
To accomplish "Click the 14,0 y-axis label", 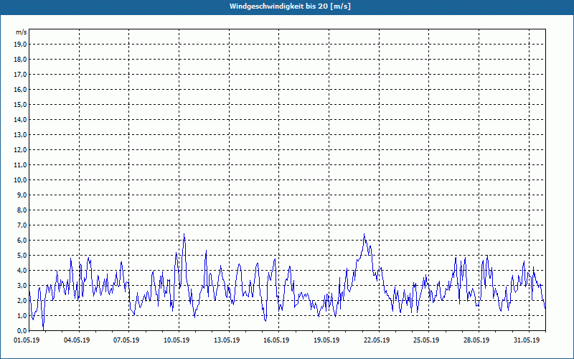I will point(20,119).
